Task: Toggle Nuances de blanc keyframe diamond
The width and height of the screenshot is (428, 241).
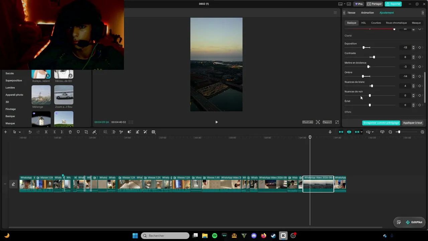Action: pyautogui.click(x=420, y=86)
